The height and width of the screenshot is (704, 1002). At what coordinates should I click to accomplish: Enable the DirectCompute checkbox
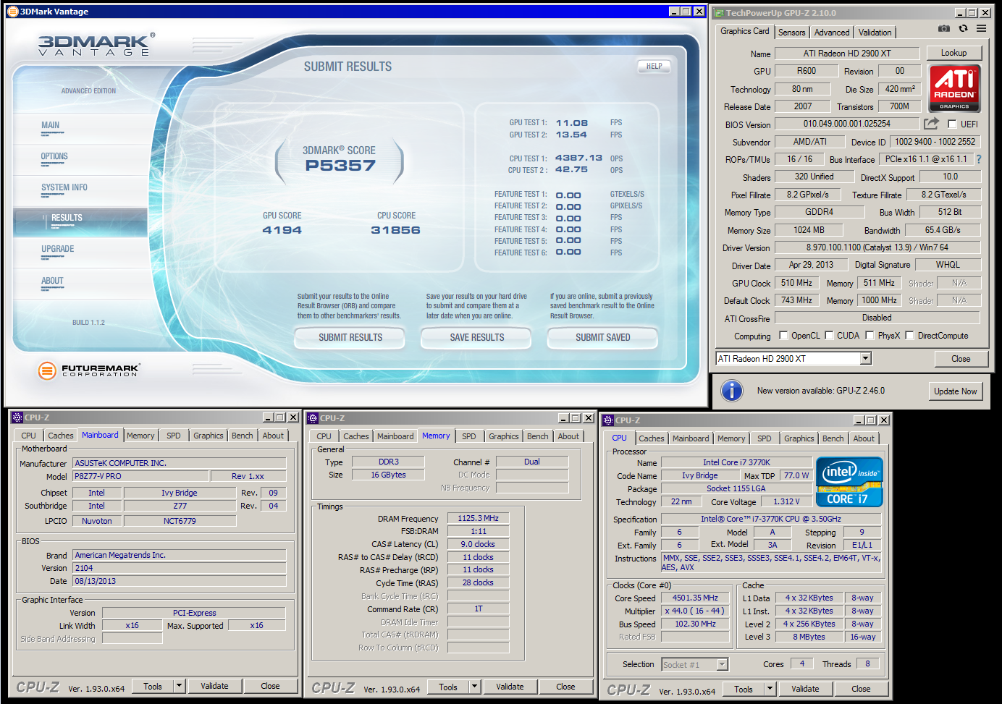point(909,336)
